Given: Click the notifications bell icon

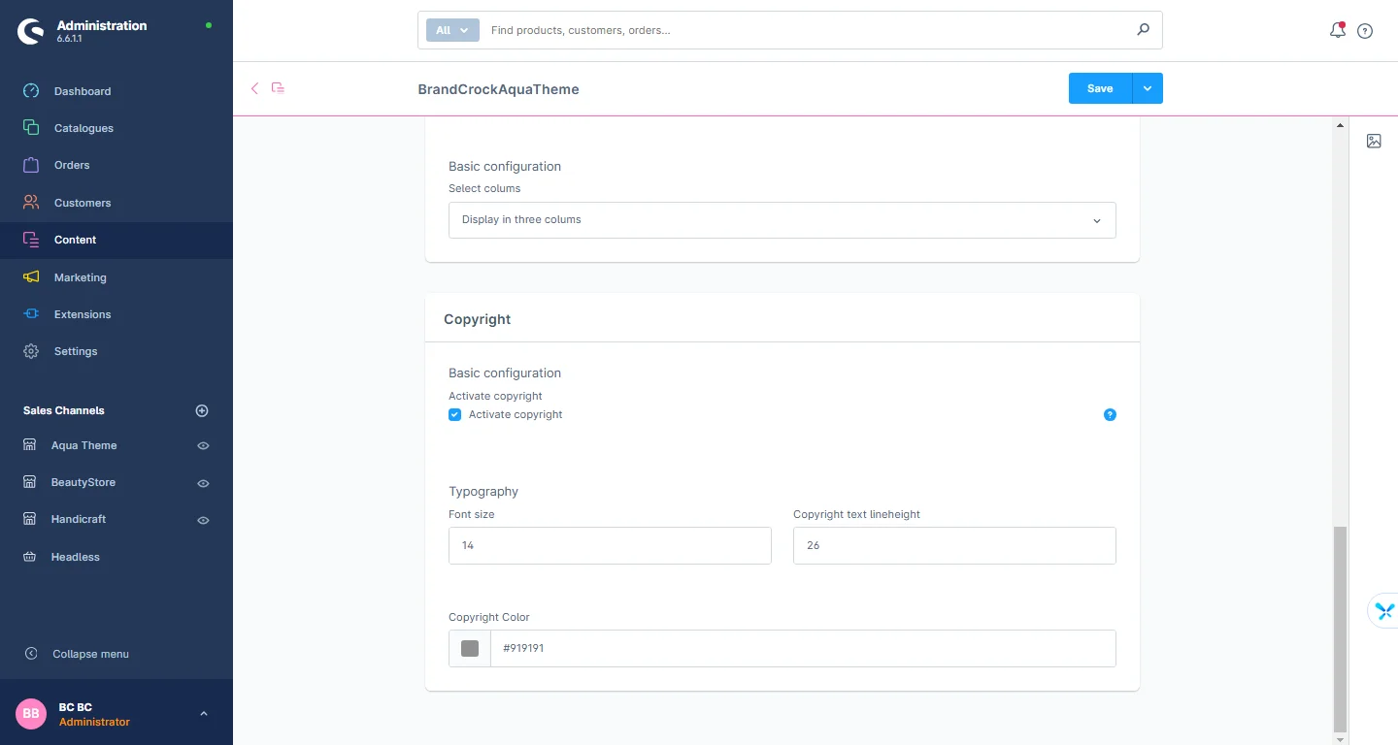Looking at the screenshot, I should [x=1337, y=30].
